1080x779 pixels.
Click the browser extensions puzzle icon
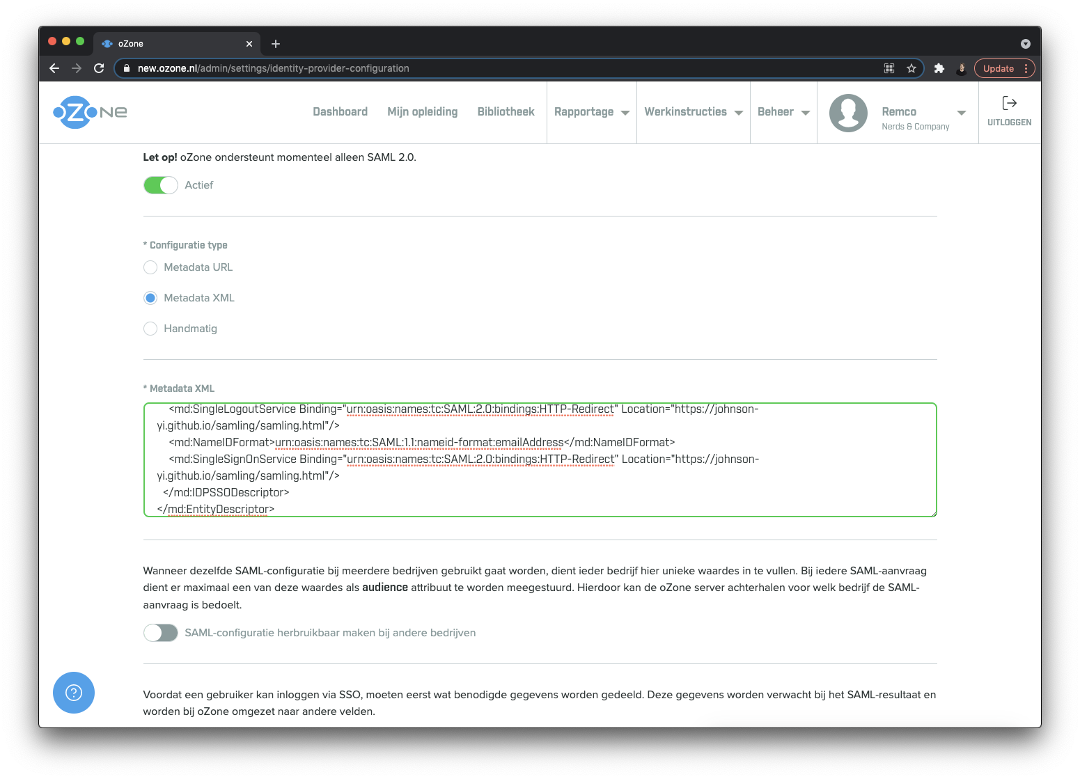pos(939,68)
